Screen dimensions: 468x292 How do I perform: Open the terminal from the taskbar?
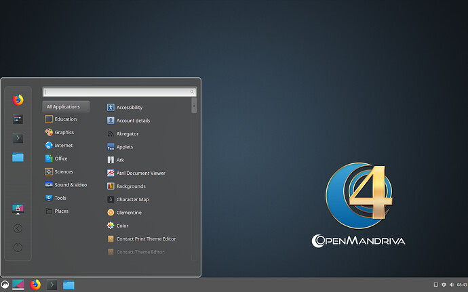(52, 285)
